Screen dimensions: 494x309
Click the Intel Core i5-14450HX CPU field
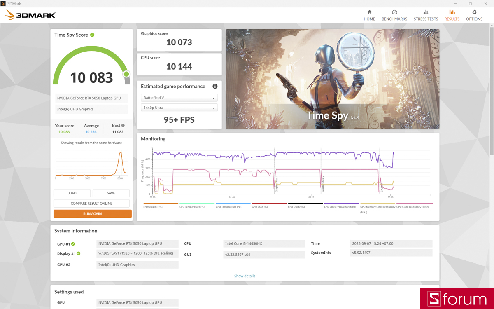264,243
